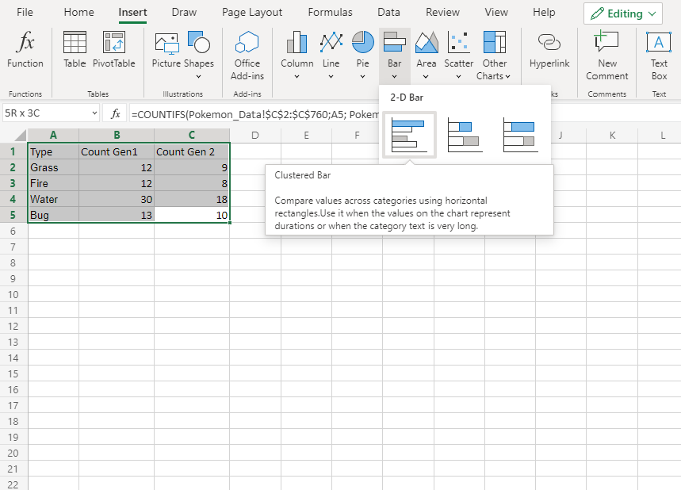Select the Stacked Bar chart thumbnail
Viewport: 681px width, 490px height.
[x=465, y=135]
